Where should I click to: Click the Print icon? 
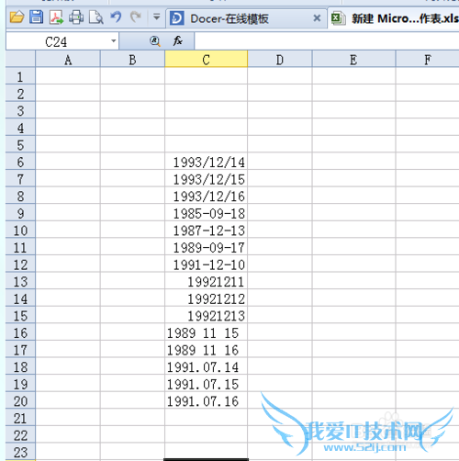coord(76,17)
